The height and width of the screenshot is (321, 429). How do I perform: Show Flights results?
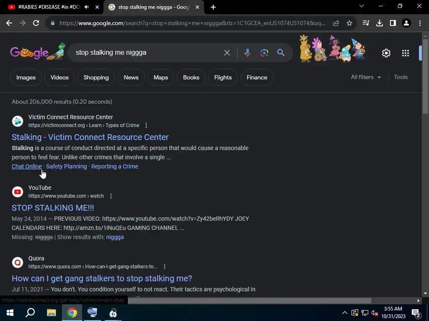(x=223, y=77)
